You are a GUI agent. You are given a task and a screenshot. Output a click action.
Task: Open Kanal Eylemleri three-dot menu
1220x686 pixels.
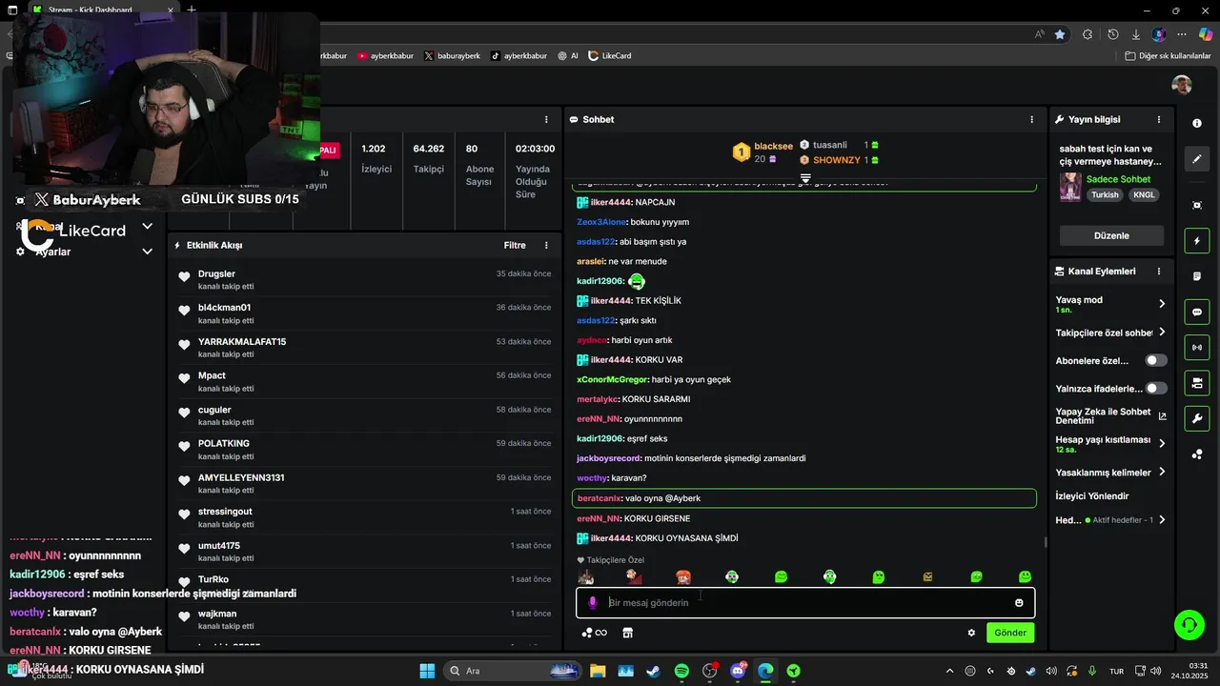1159,272
